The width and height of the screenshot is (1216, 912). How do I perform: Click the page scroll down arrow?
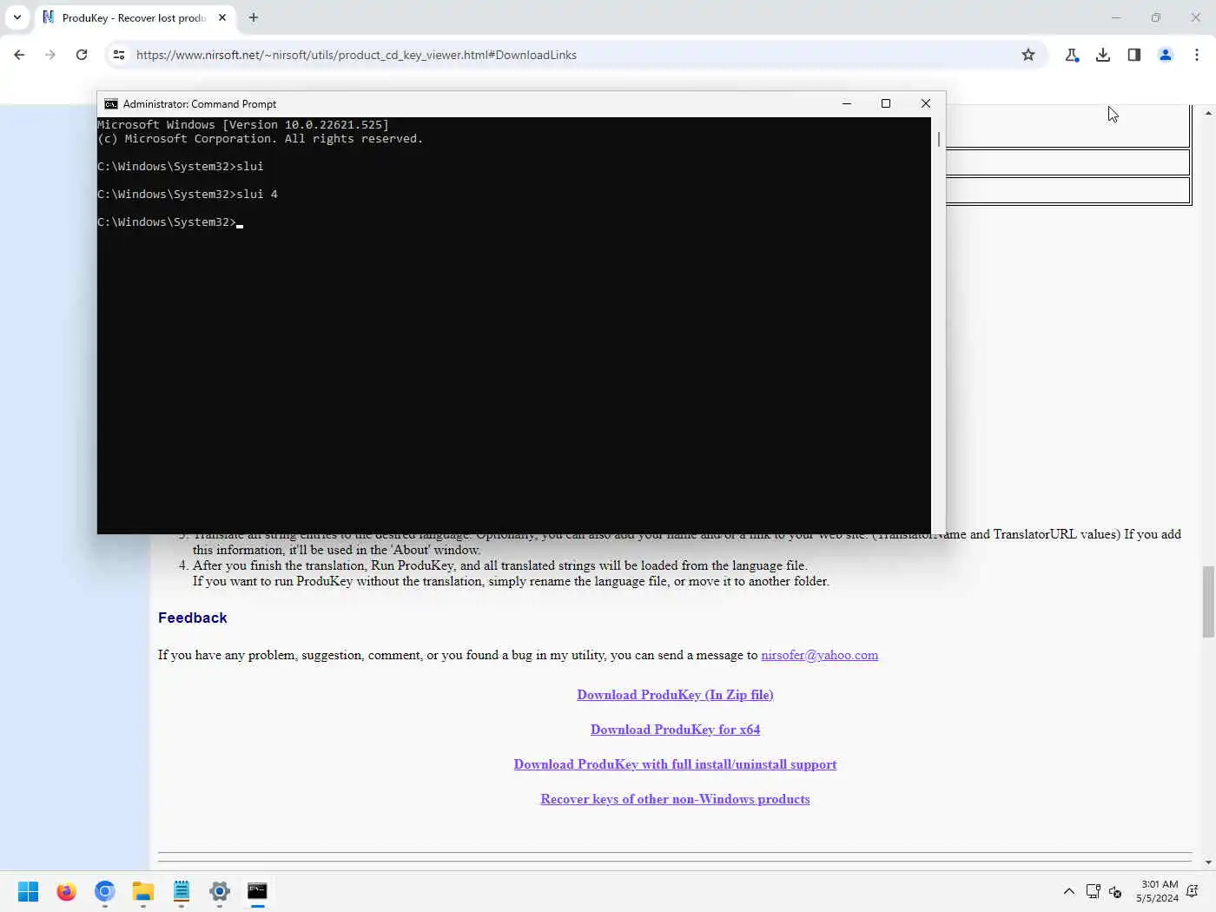tap(1208, 862)
